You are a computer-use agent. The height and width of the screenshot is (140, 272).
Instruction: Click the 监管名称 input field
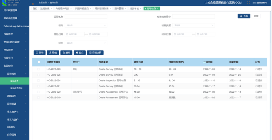click(86, 16)
